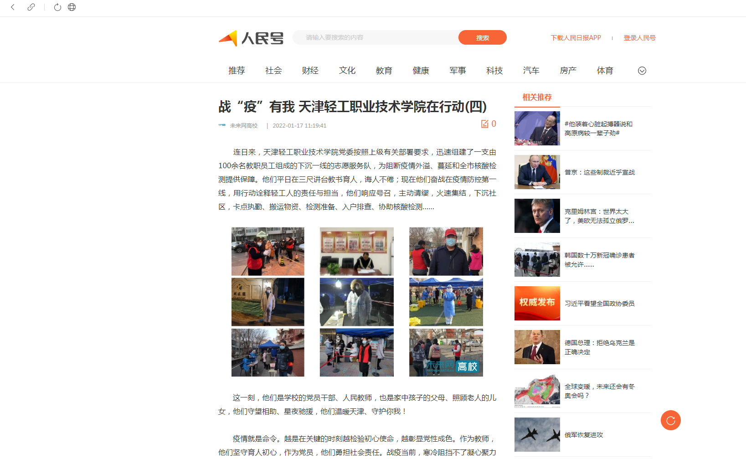This screenshot has width=746, height=459.
Task: Switch to the 科技 category tab
Action: [x=494, y=71]
